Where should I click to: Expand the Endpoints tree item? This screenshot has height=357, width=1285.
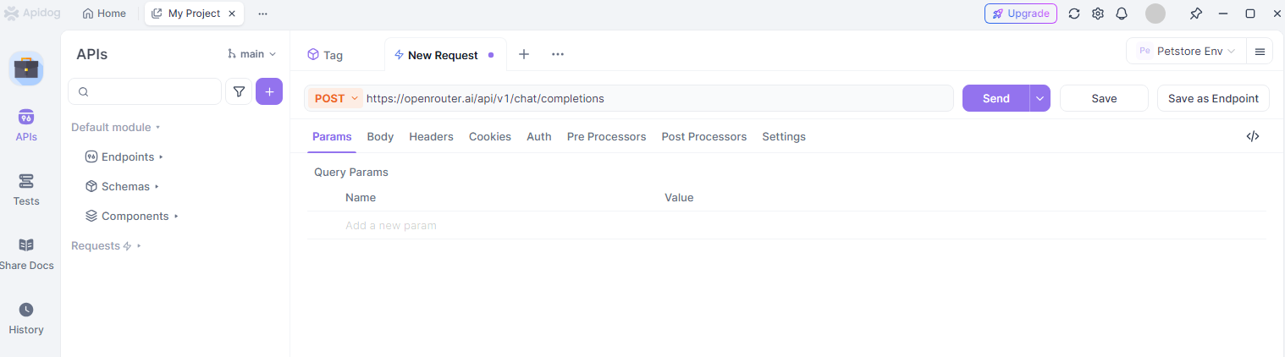click(124, 157)
